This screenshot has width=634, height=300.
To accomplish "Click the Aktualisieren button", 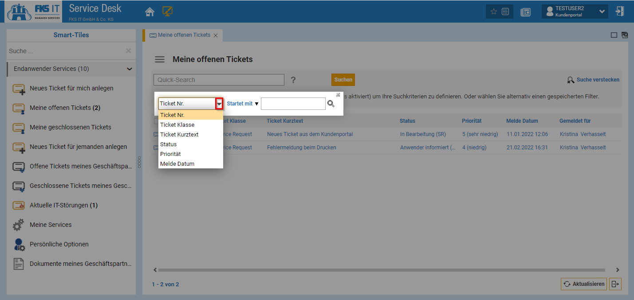I will [584, 284].
